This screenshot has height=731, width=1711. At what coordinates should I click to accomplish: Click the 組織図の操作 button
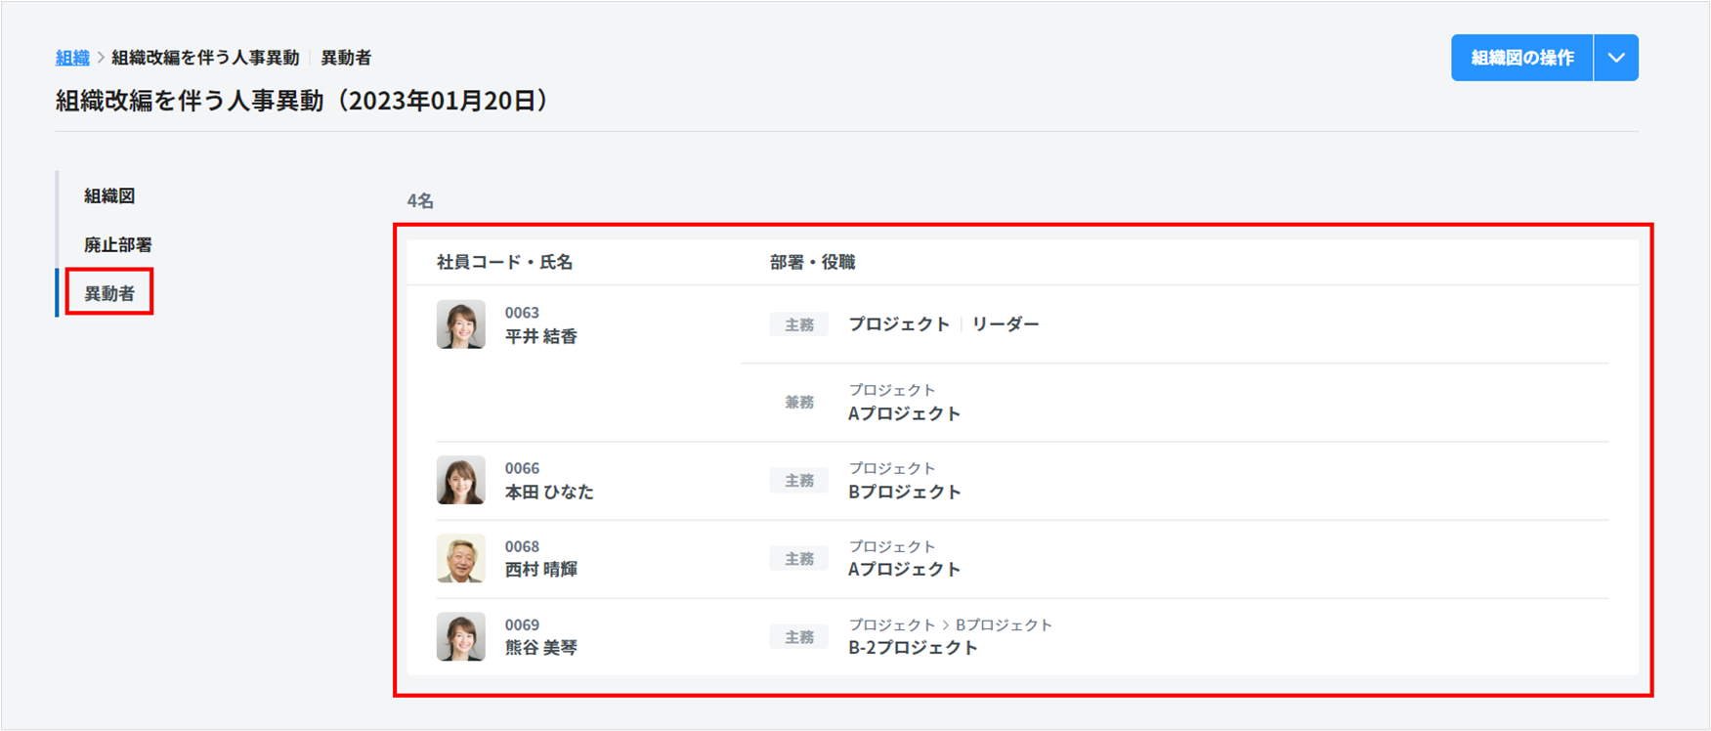(x=1521, y=58)
